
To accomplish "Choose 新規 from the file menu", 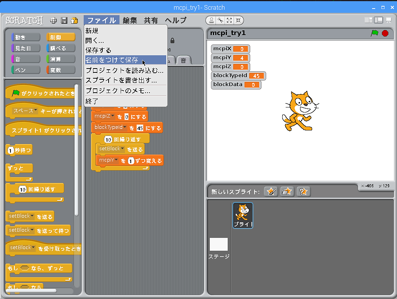I will pyautogui.click(x=126, y=31).
